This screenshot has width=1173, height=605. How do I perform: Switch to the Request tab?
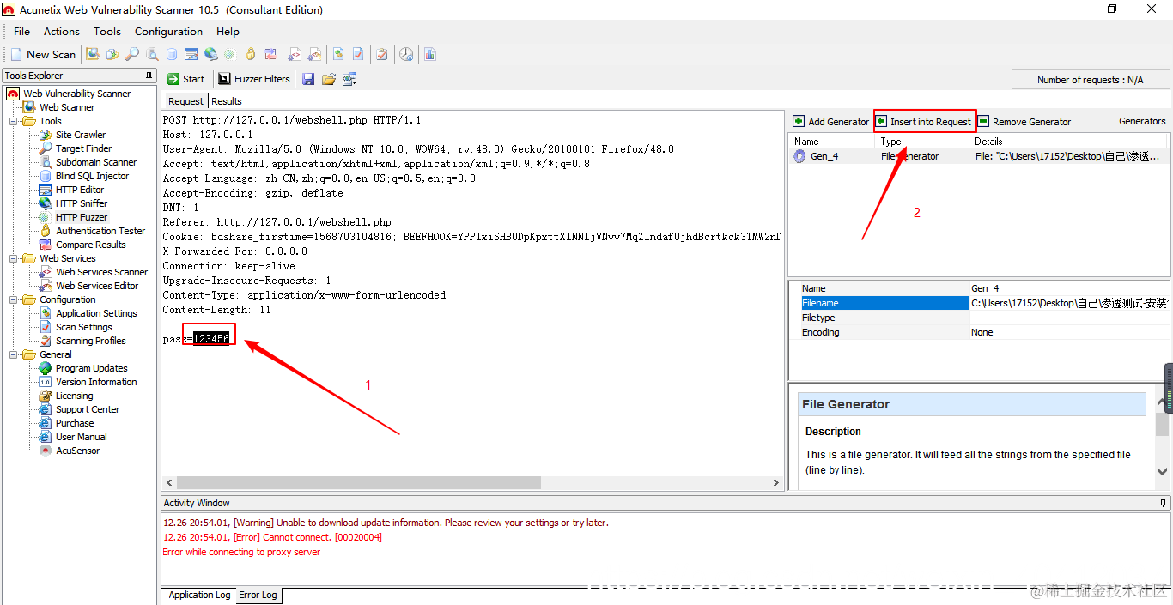coord(185,101)
